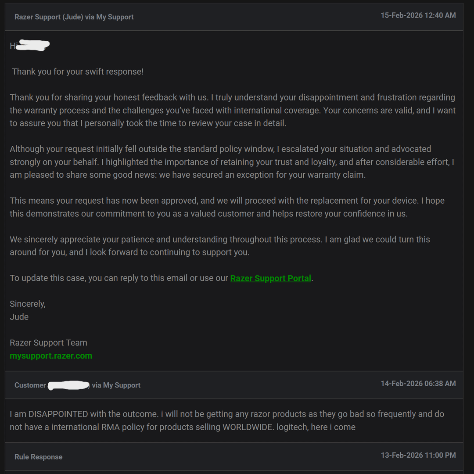Click the paragraph starting 'This means your request'
The image size is (474, 474).
pos(227,207)
